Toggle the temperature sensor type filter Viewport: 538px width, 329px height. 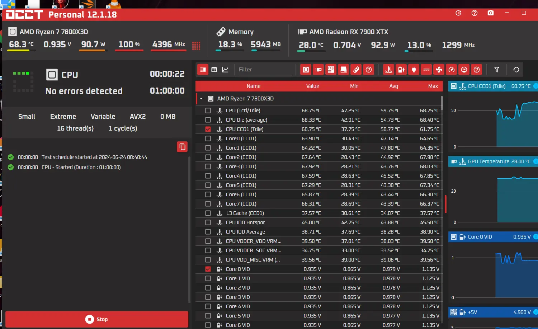(x=389, y=70)
